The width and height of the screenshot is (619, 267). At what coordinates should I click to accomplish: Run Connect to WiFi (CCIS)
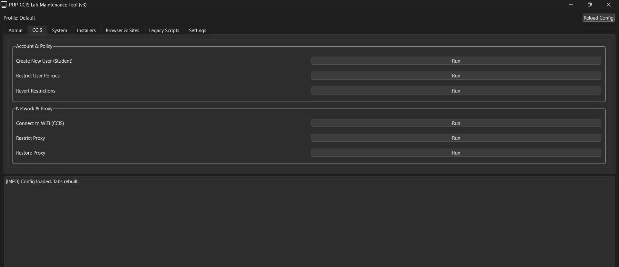tap(456, 123)
